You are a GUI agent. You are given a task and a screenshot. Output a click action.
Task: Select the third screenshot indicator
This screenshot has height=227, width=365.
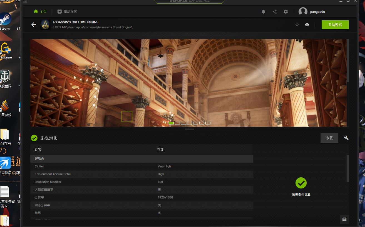point(183,123)
